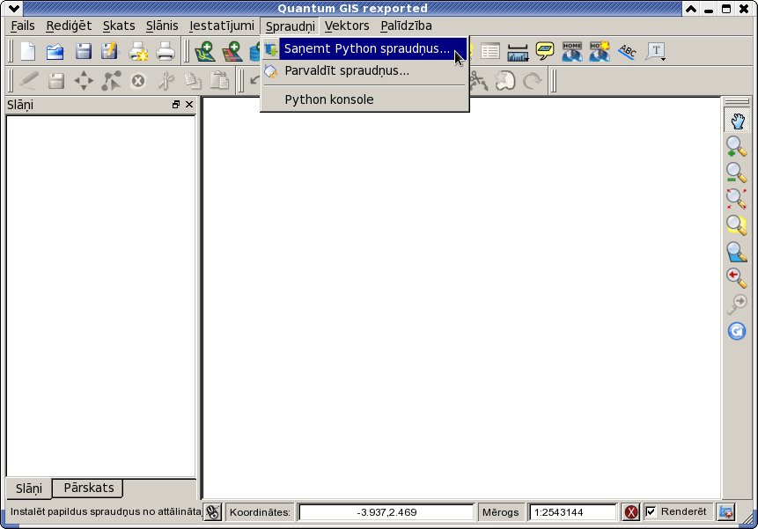Click the Koordinātes input field
Screen dimensions: 758x529
point(386,512)
